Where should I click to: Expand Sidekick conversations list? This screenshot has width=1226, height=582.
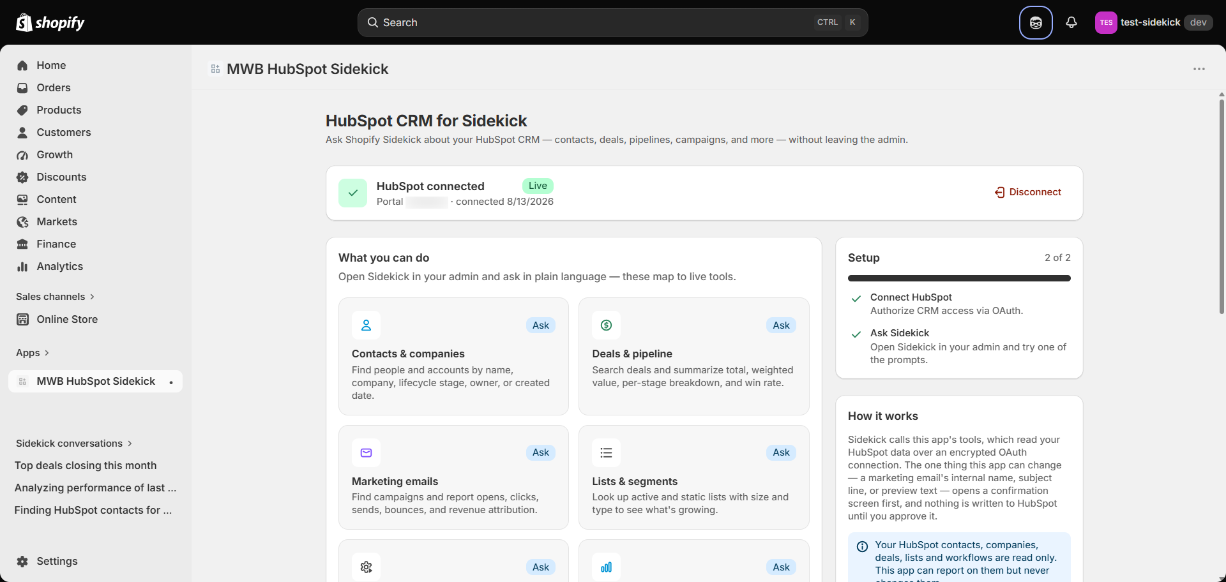tap(74, 444)
